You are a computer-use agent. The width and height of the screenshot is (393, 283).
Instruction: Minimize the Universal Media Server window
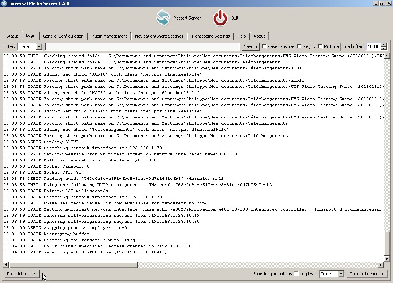click(x=376, y=3)
